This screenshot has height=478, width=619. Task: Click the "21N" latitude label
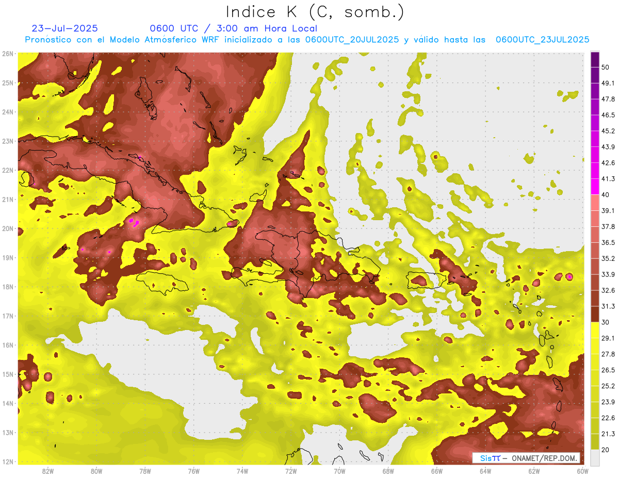(7, 200)
